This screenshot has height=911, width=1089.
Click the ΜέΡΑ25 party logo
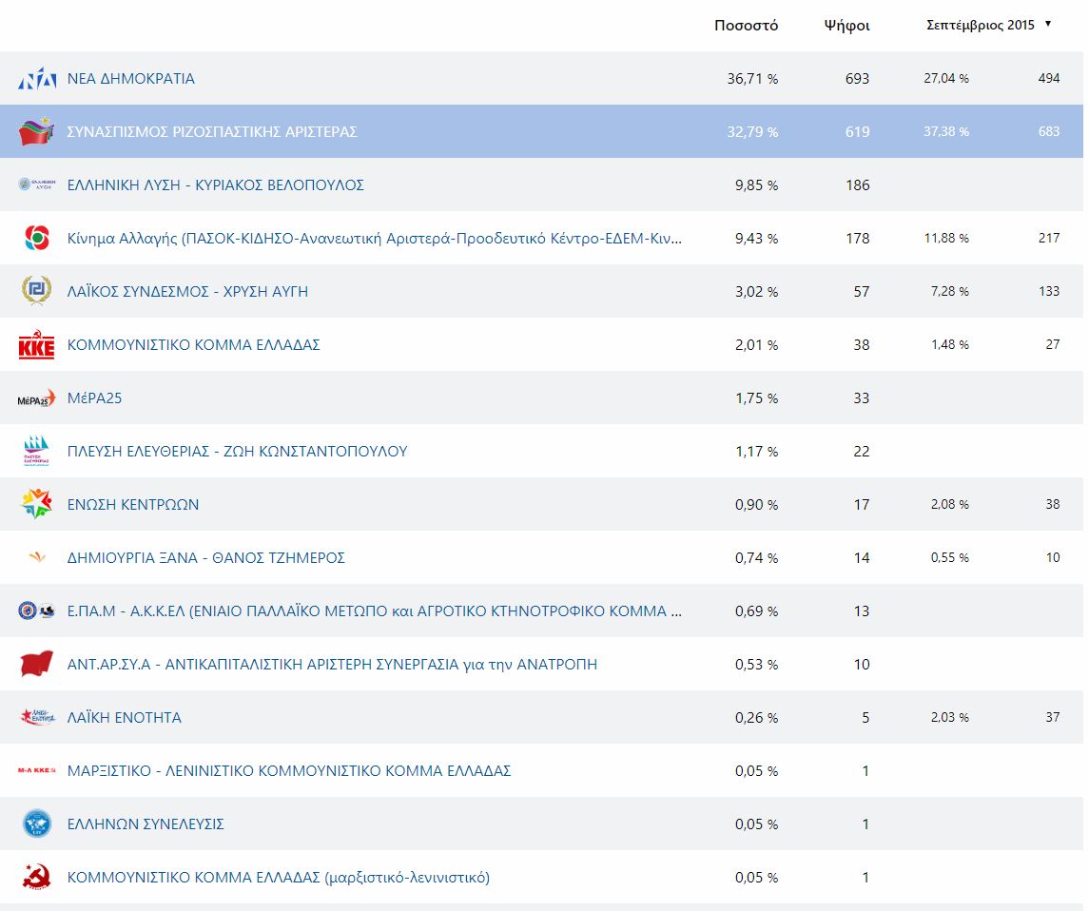coord(37,399)
